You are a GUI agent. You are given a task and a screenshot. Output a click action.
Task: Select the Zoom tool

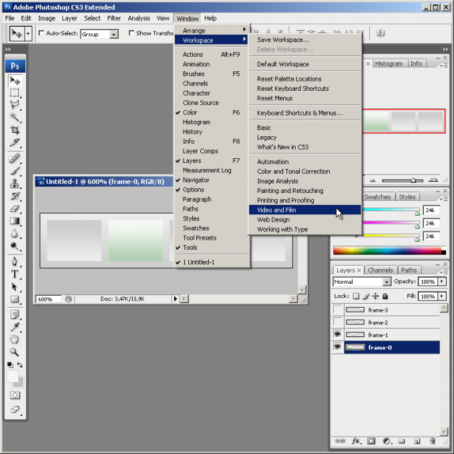coord(15,352)
